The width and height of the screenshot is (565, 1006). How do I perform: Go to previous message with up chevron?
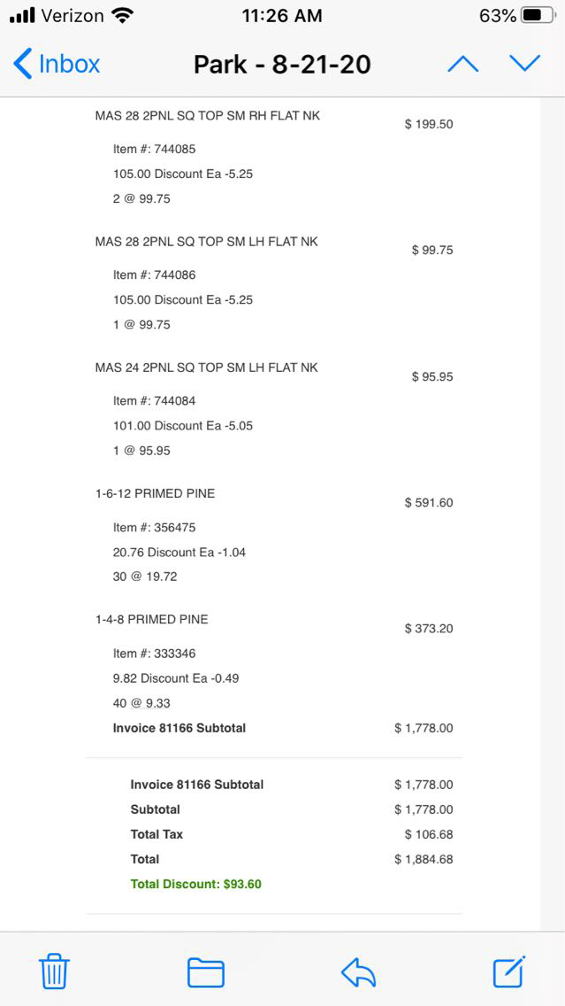click(462, 64)
